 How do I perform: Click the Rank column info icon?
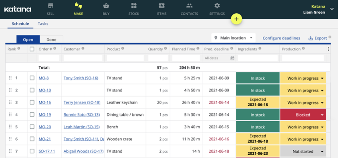point(19,49)
